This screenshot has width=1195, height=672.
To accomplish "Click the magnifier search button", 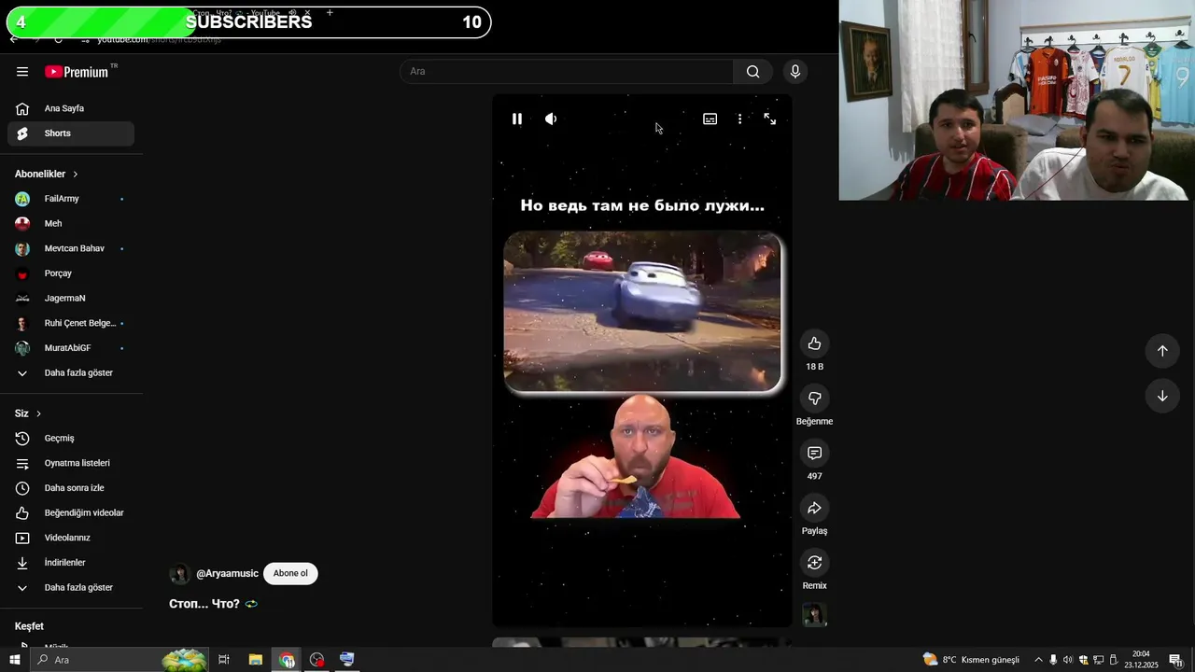I will (x=752, y=72).
